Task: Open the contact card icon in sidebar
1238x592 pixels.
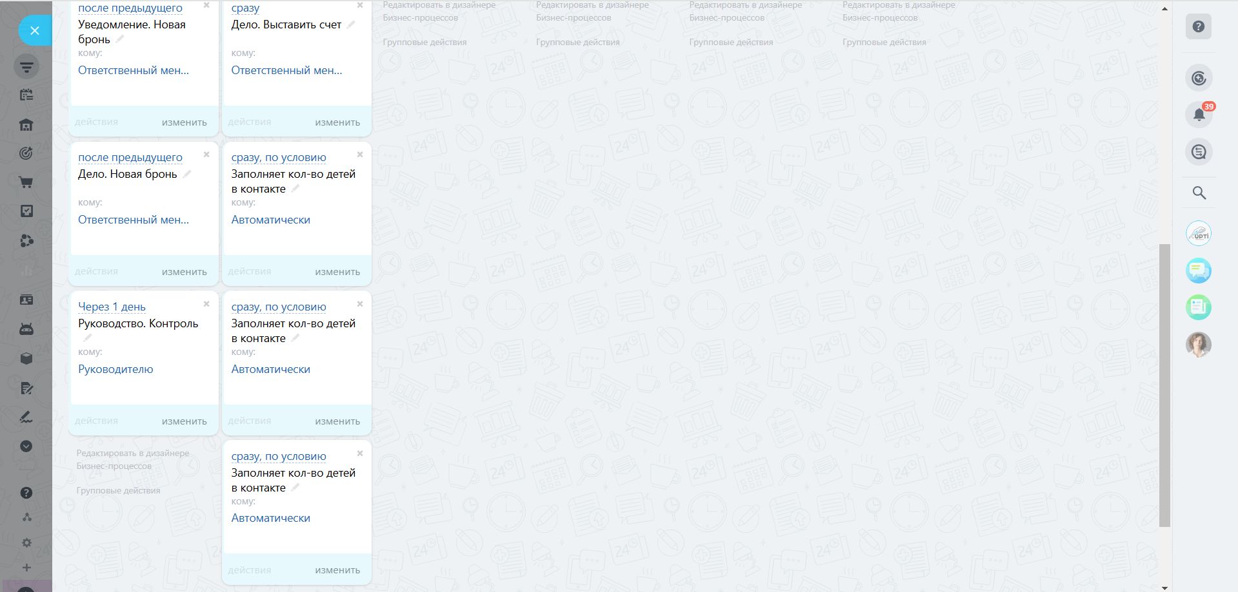Action: [26, 300]
